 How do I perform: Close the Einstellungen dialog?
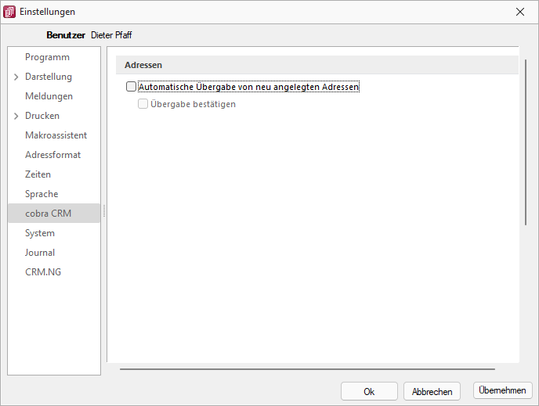(519, 12)
